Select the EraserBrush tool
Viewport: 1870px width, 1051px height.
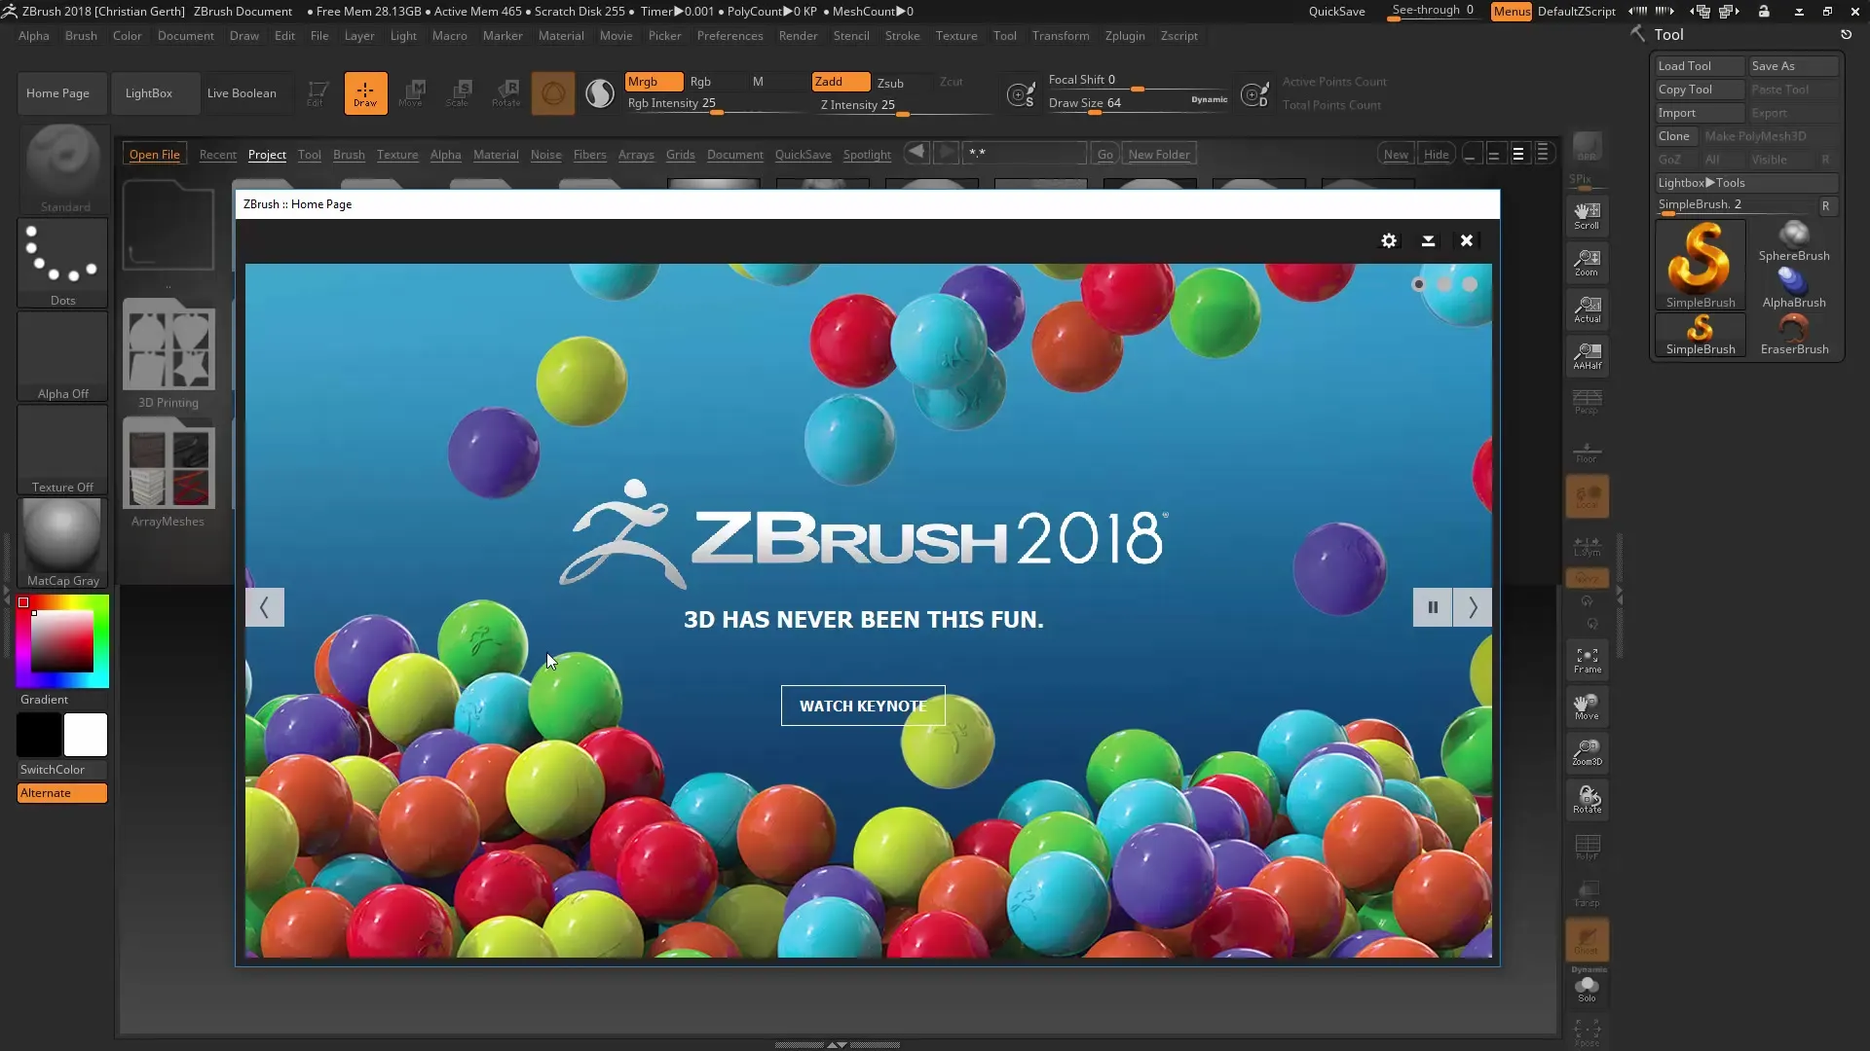(x=1794, y=335)
